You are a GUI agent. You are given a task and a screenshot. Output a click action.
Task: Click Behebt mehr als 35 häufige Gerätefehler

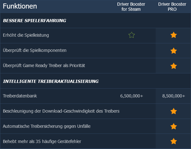[x=42, y=141]
